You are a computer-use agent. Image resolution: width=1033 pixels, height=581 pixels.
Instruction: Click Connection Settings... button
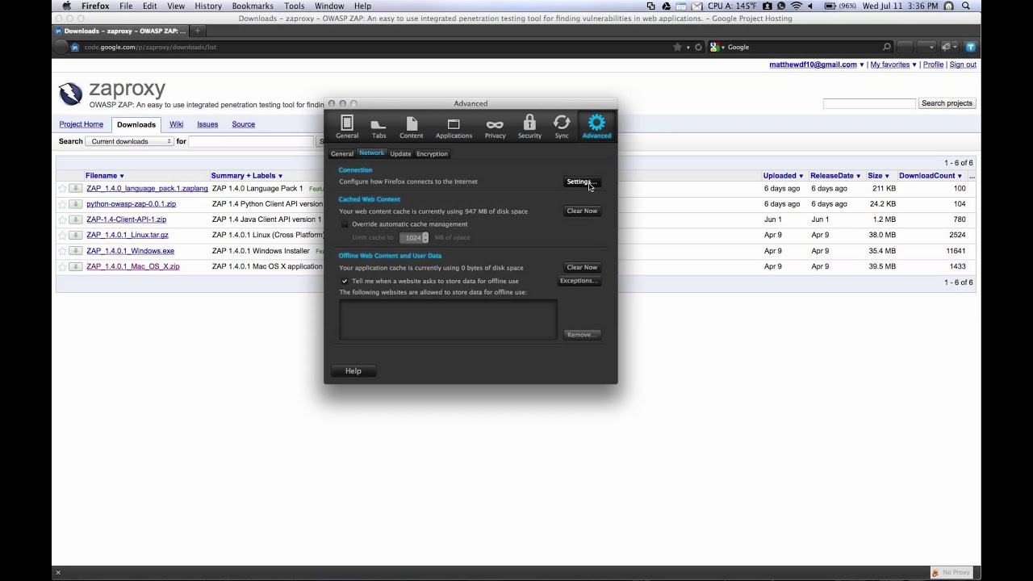pos(582,182)
